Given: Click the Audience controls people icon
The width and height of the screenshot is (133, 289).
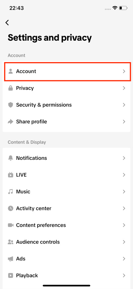Looking at the screenshot, I should 11,242.
